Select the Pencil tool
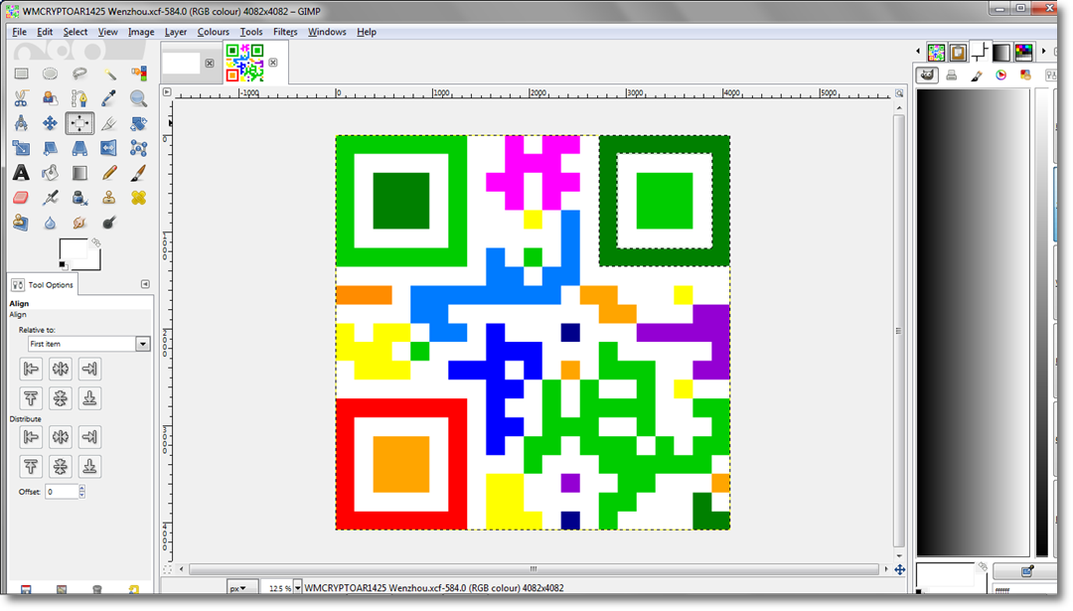Screen dimensions: 1073x611 pos(109,173)
